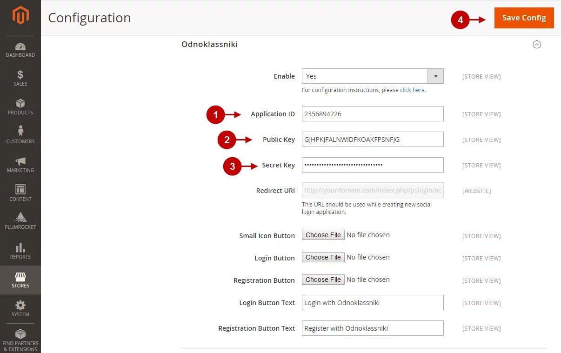561x353 pixels.
Task: Collapse the Odnoklassniki section arrow
Action: tap(537, 45)
